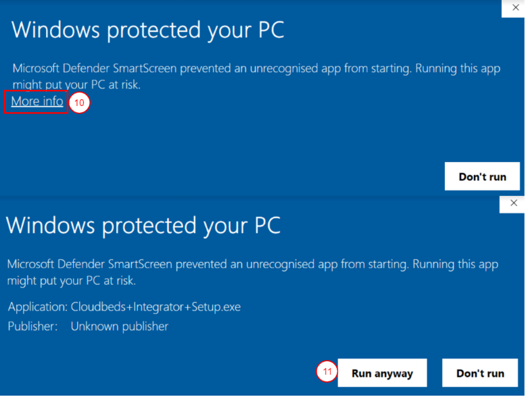Click 'might put your PC at risk' above Application
Image resolution: width=526 pixels, height=397 pixels.
[x=72, y=280]
